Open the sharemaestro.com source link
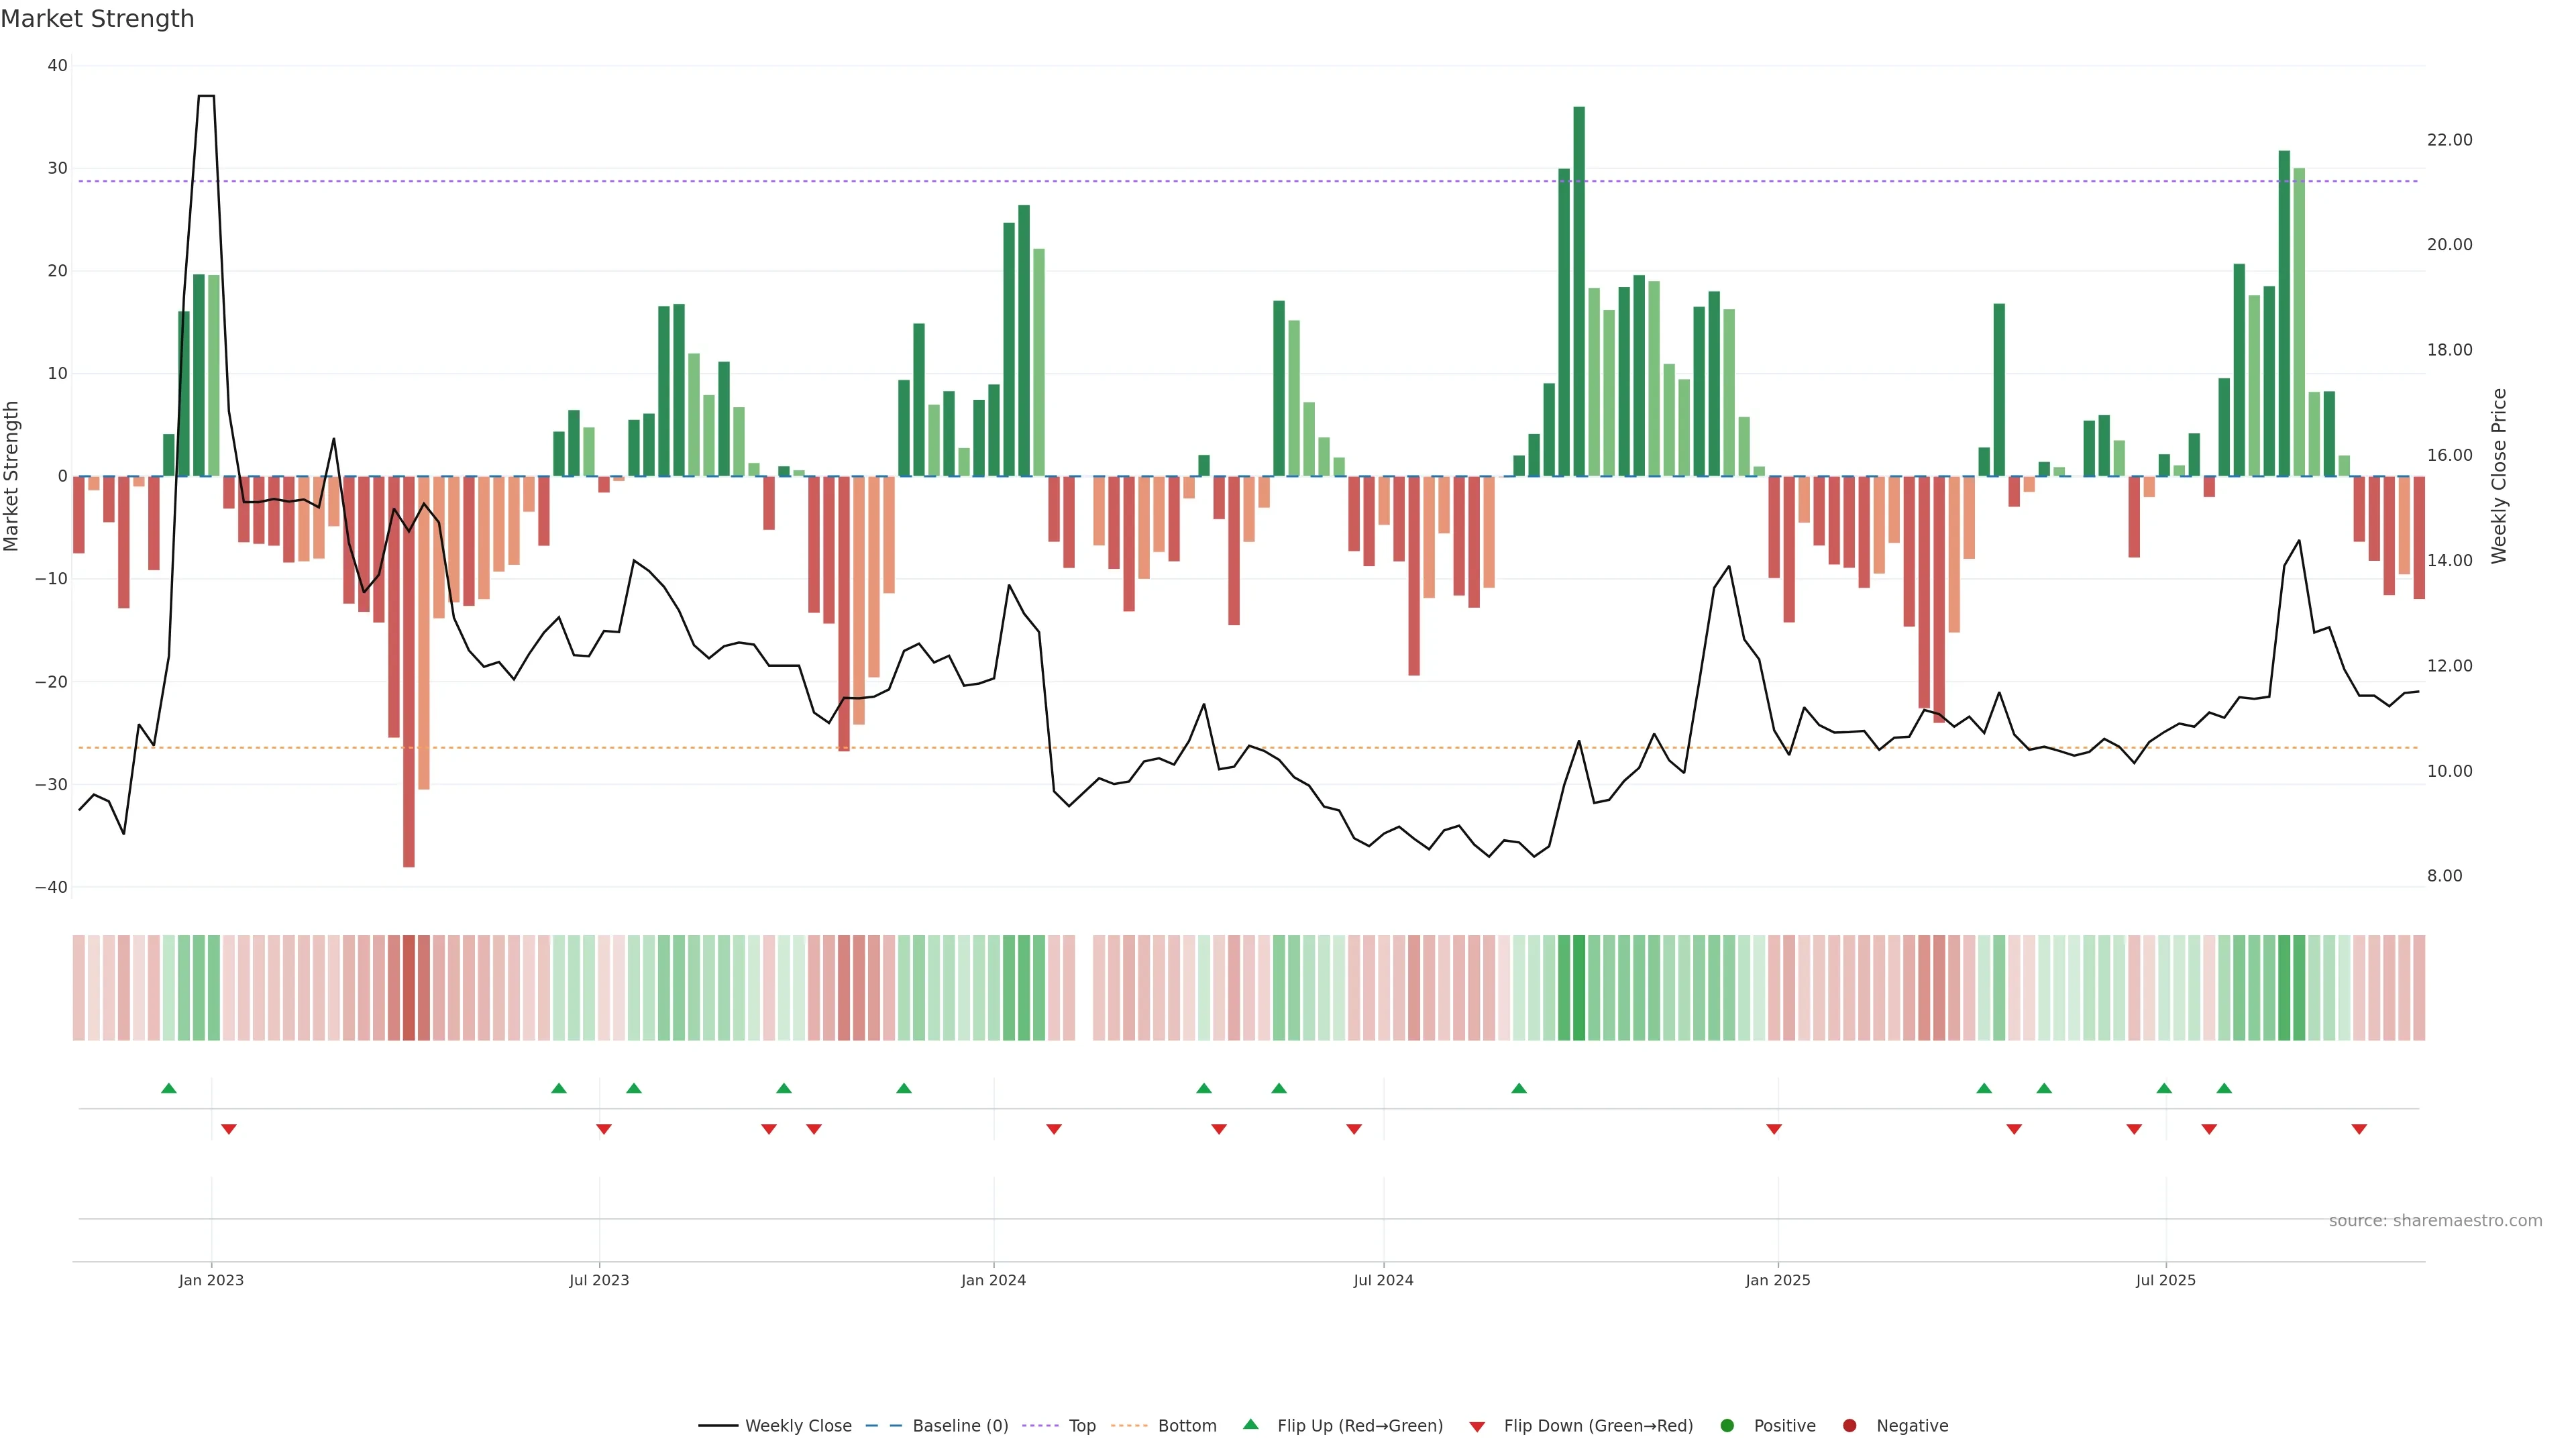Image resolution: width=2576 pixels, height=1449 pixels. pos(2435,1220)
